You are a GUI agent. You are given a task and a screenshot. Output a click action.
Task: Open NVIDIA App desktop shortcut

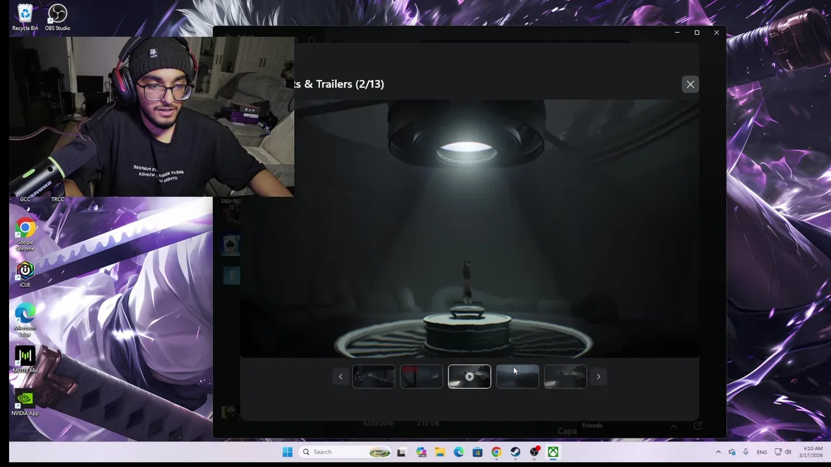pos(25,403)
